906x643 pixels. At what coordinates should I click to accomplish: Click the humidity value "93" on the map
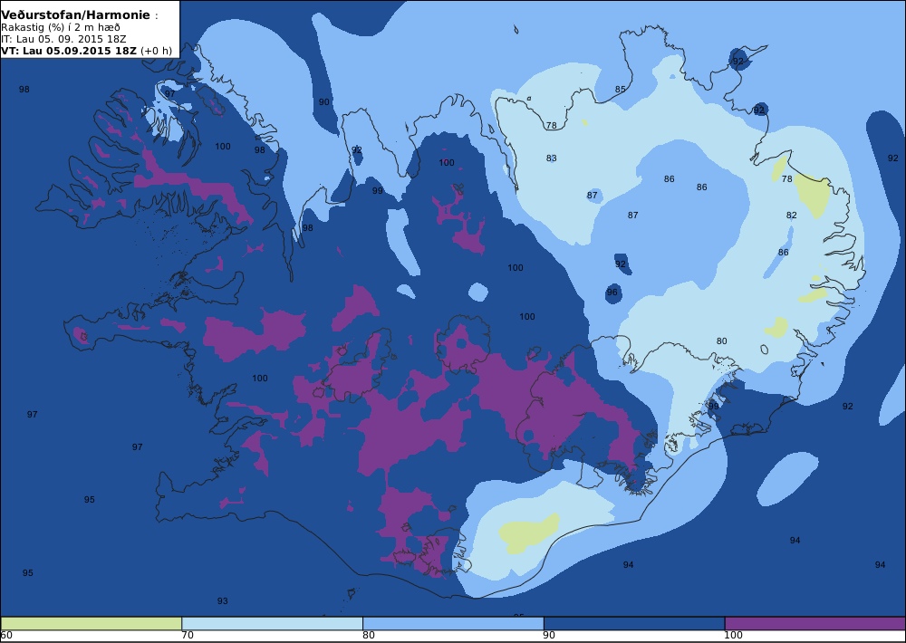tap(223, 601)
